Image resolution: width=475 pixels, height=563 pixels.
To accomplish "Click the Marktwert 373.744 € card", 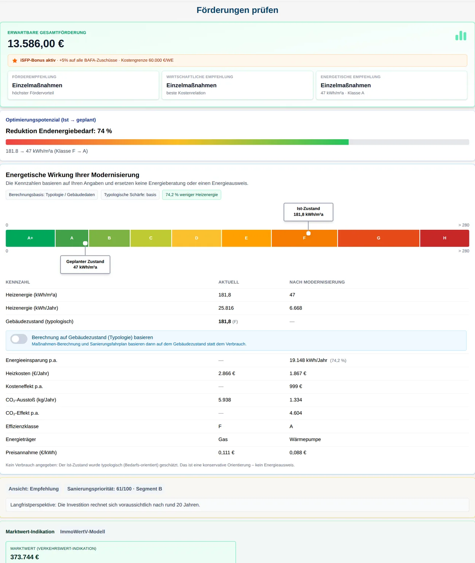I will click(x=121, y=552).
